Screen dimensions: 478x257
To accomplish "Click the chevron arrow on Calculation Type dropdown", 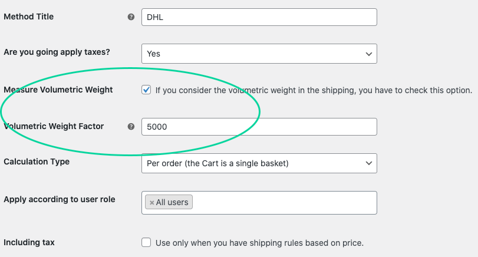I will click(x=369, y=163).
